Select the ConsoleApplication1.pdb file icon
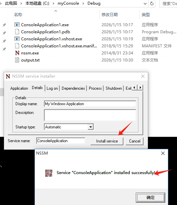Viewport: 177px width, 205px height. [17, 32]
